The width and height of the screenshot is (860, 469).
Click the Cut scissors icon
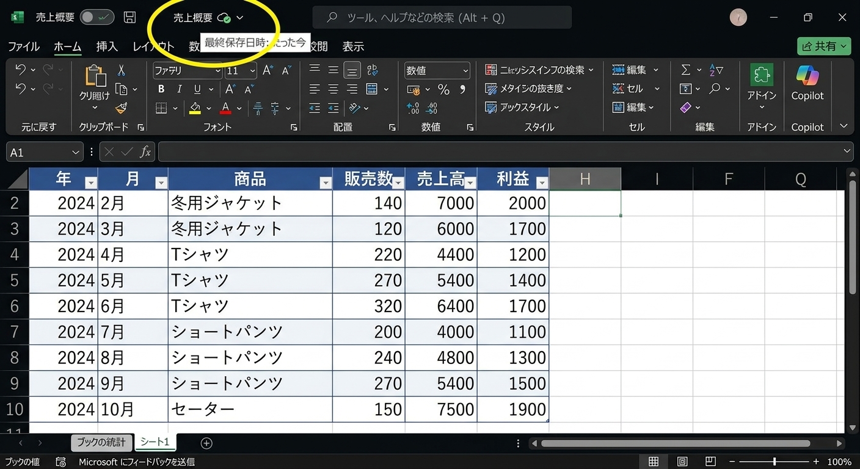point(121,71)
